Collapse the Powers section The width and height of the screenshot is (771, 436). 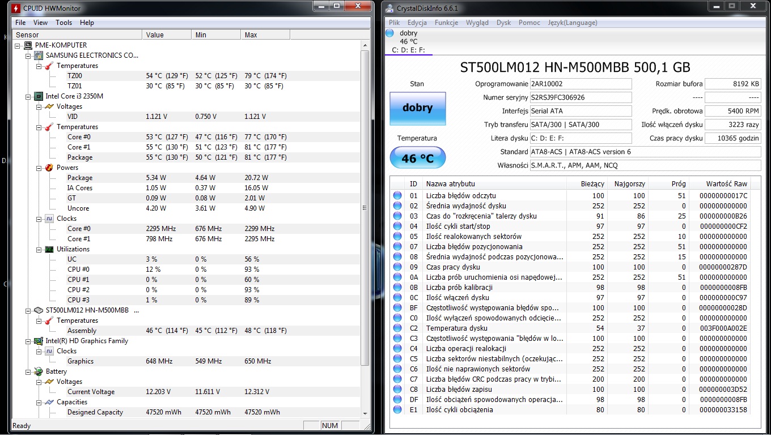pos(39,168)
